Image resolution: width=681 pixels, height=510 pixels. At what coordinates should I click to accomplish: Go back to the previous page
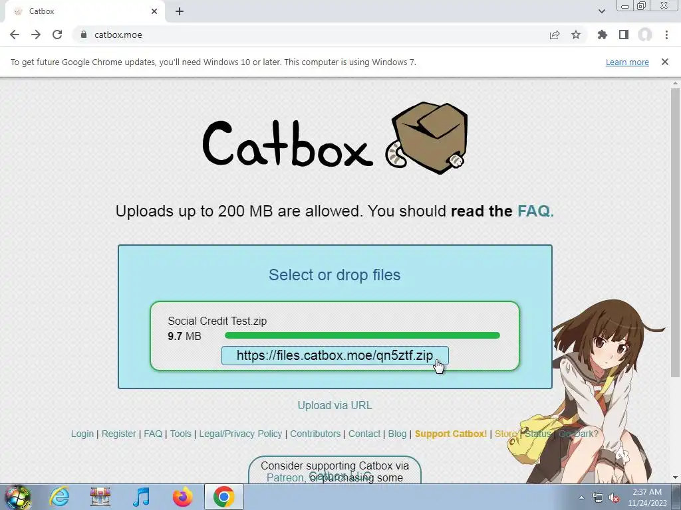point(15,35)
